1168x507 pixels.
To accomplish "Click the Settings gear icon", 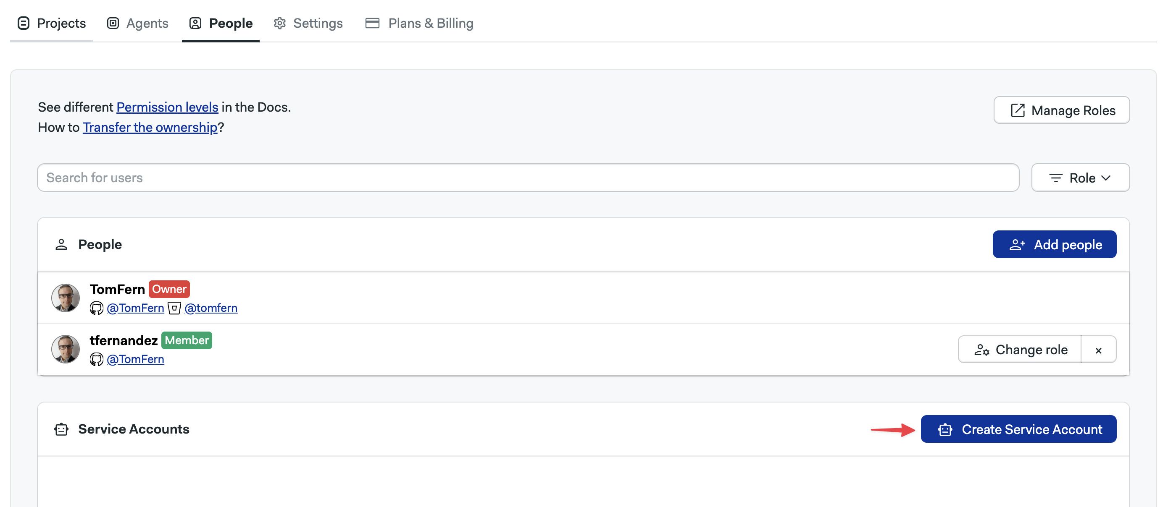I will (x=280, y=23).
